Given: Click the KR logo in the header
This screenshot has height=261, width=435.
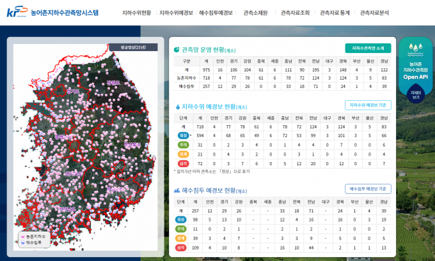Looking at the screenshot, I should (18, 12).
